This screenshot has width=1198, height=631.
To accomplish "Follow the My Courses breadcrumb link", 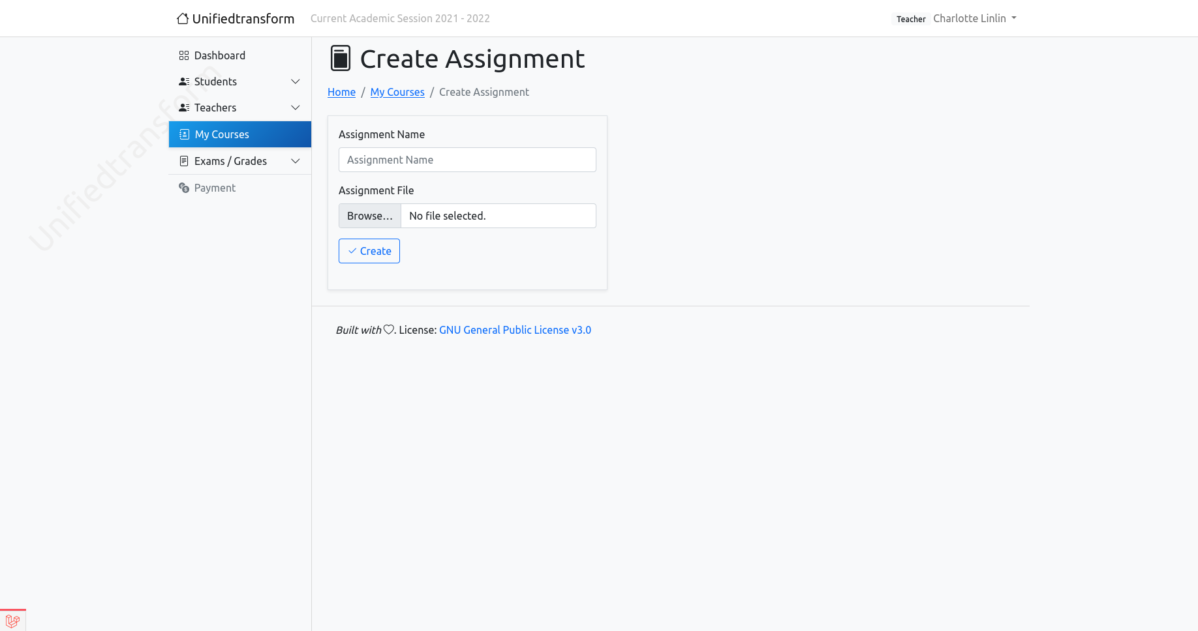I will tap(397, 92).
